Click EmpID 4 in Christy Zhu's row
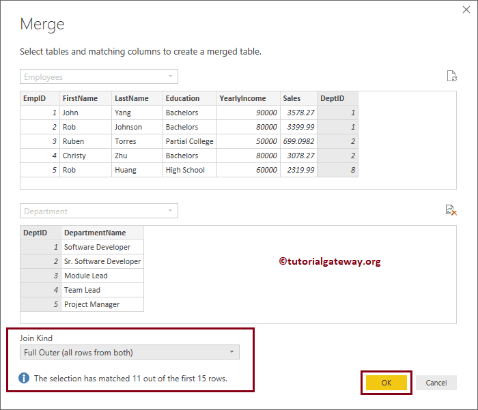The height and width of the screenshot is (410, 478). [x=40, y=156]
